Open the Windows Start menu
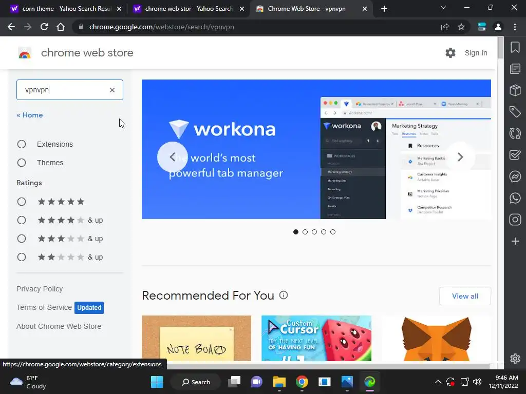 [x=157, y=382]
